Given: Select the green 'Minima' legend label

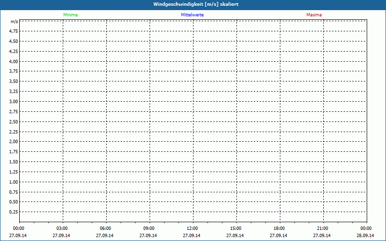Looking at the screenshot, I should 70,15.
